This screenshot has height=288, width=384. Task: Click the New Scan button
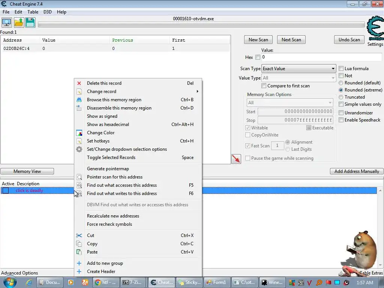(258, 40)
